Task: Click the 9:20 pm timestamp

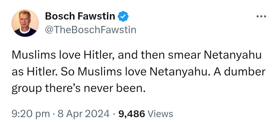Action: (30, 114)
